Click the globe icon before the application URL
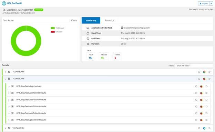This screenshot has width=215, height=132. [122, 28]
